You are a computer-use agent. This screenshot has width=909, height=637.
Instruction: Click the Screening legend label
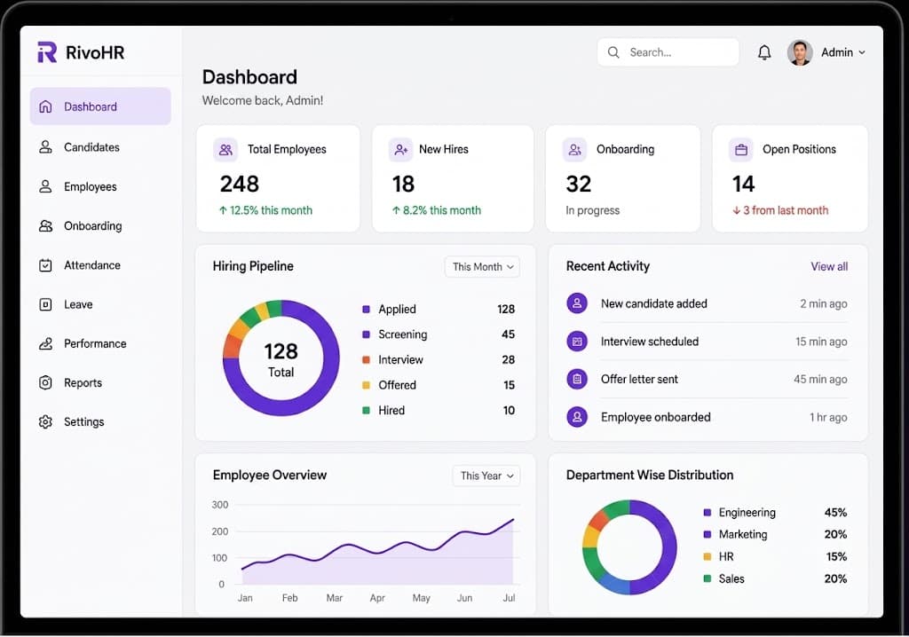tap(403, 334)
